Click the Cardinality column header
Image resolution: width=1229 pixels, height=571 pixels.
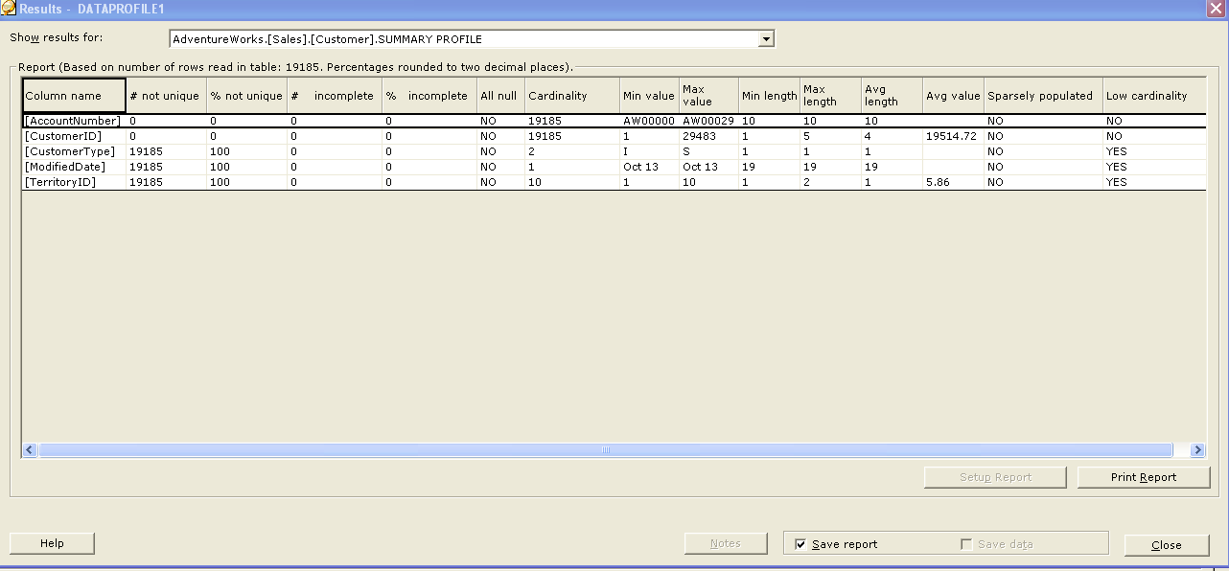click(x=571, y=96)
